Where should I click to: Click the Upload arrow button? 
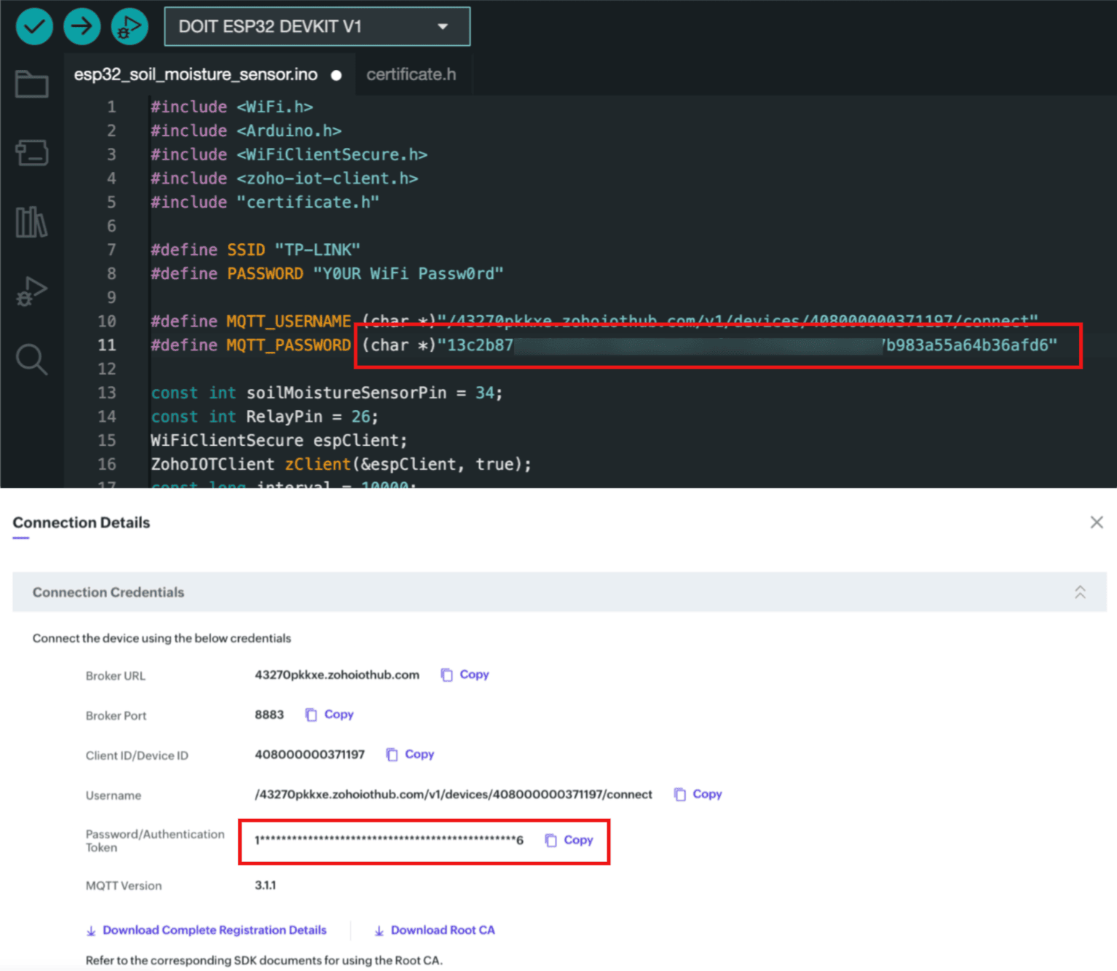coord(82,27)
